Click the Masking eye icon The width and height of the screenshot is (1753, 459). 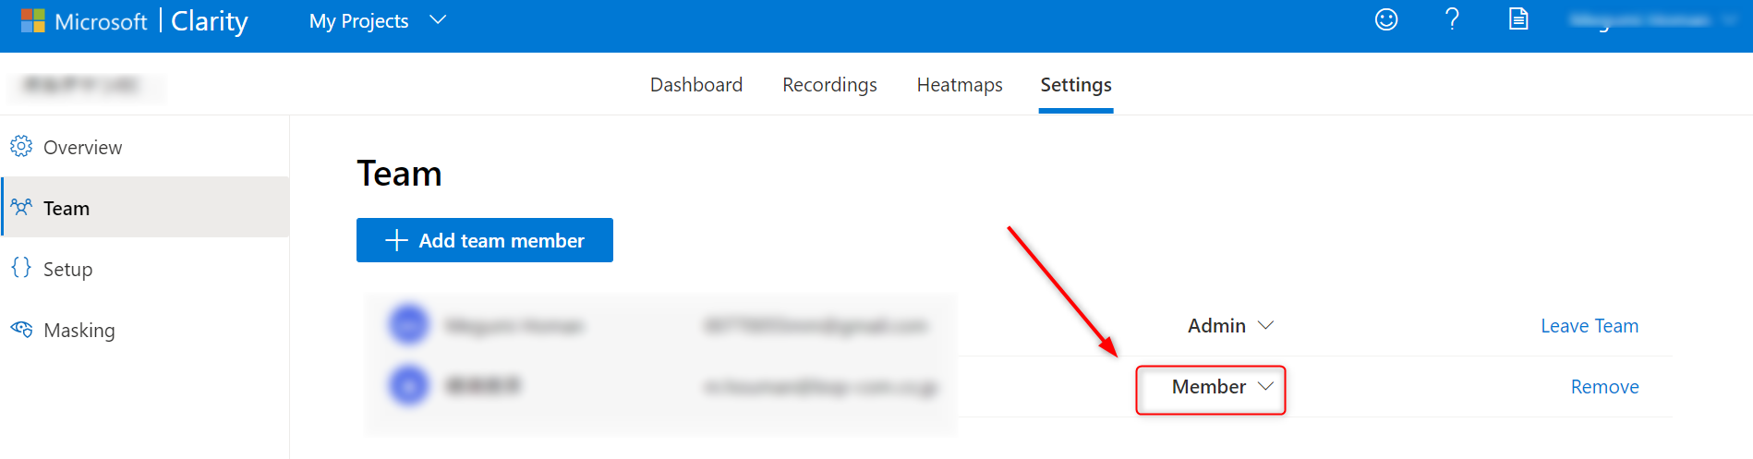(x=21, y=330)
